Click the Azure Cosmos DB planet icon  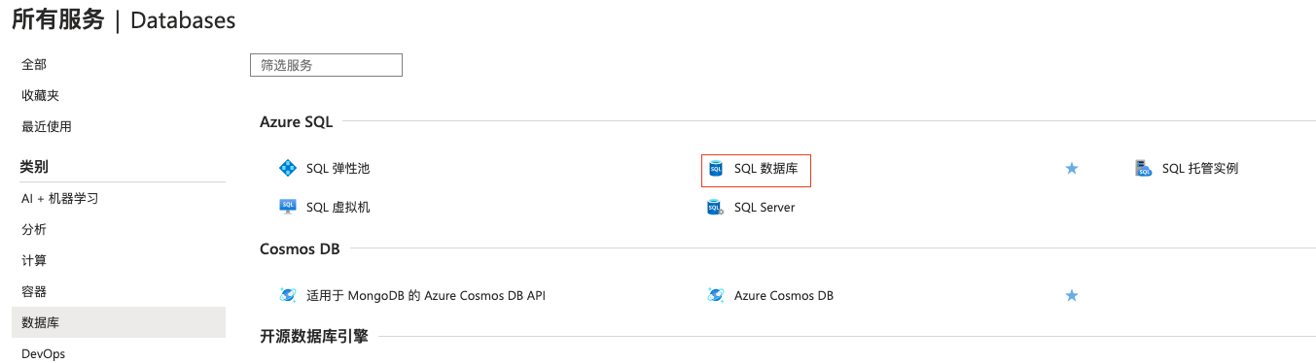pos(716,295)
